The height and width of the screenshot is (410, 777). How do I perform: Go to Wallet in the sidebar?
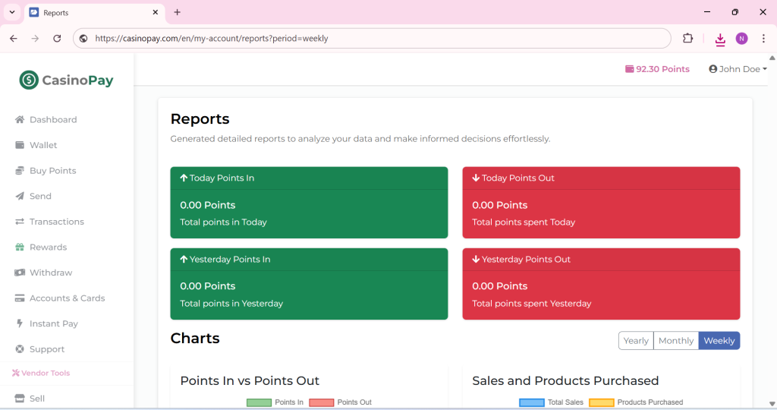coord(43,145)
